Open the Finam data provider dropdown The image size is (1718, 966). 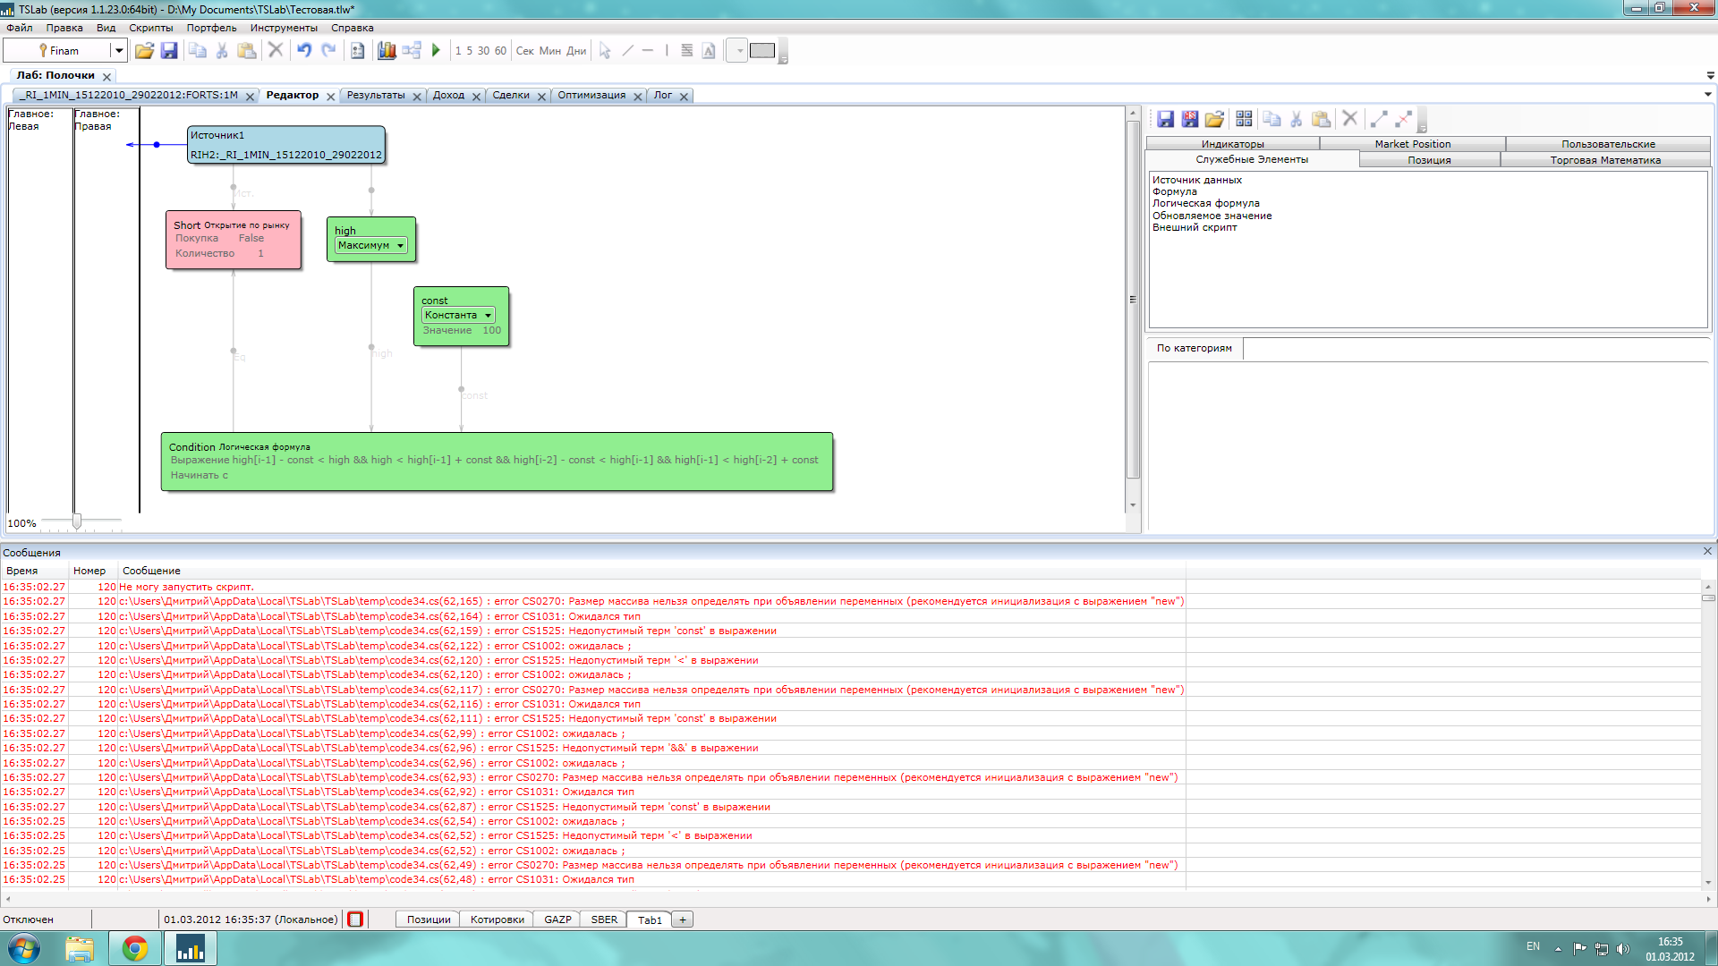(x=118, y=51)
